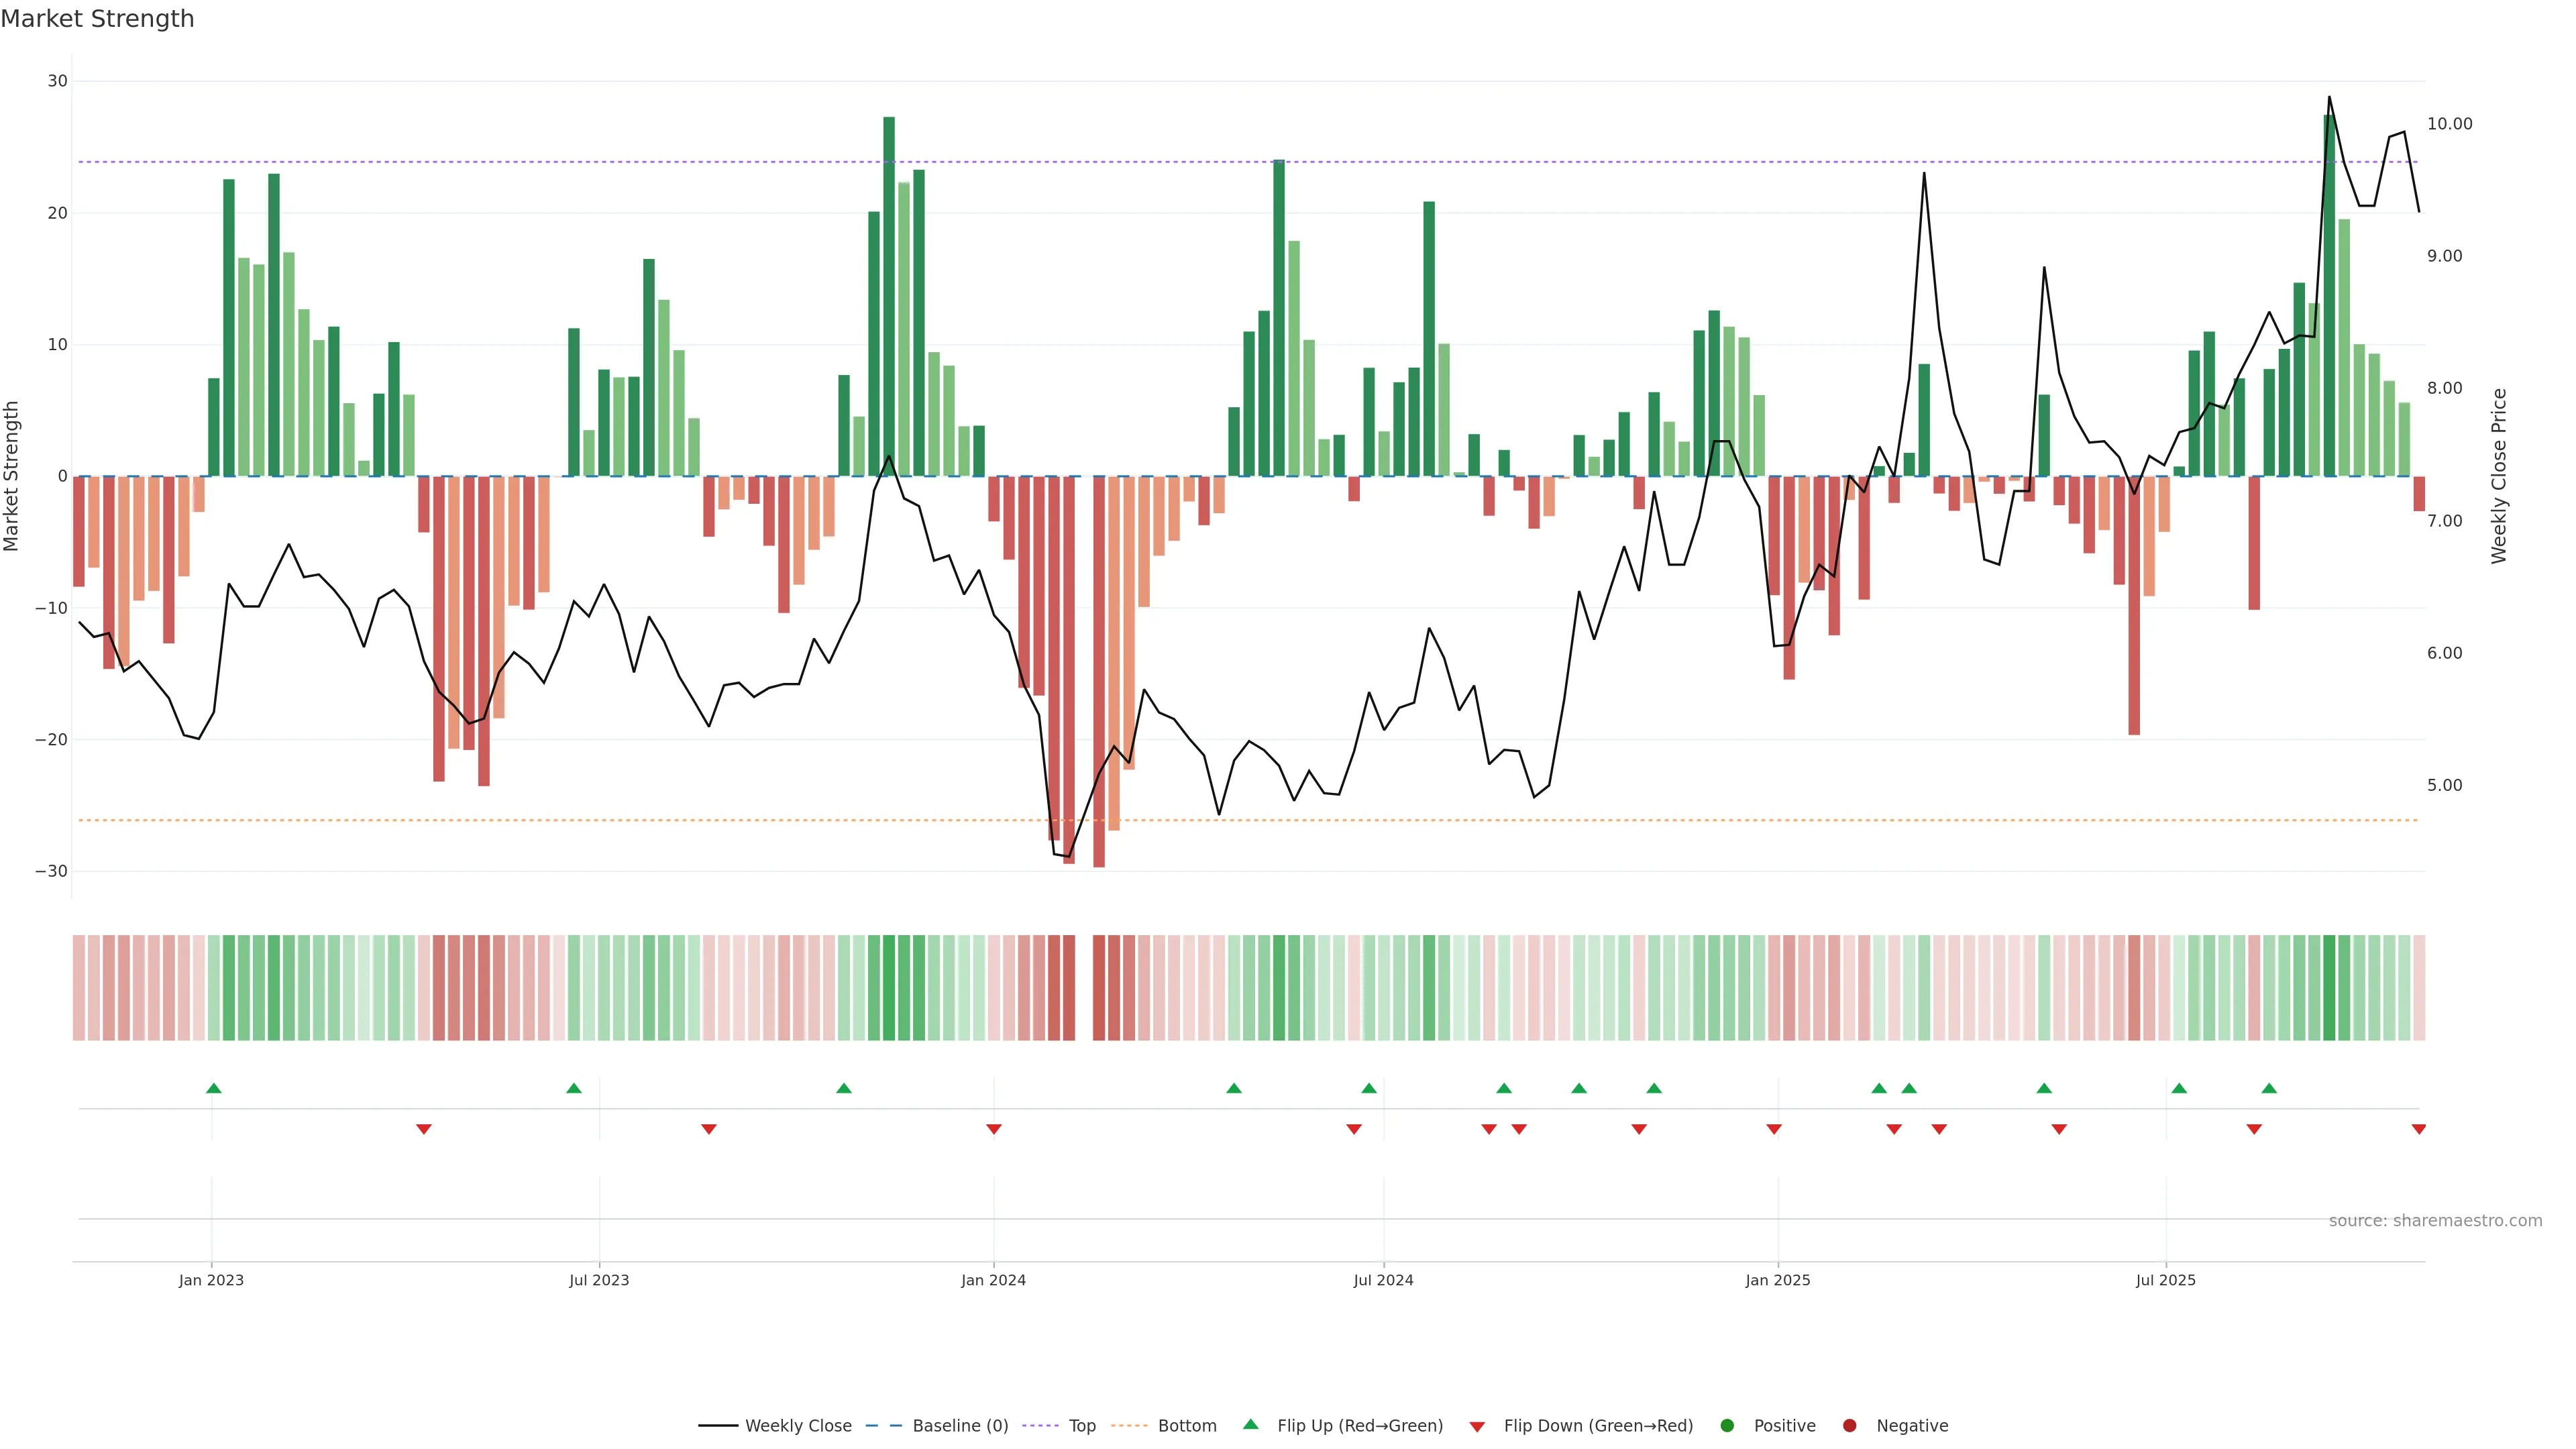Click the Market Strength chart title

coord(97,19)
